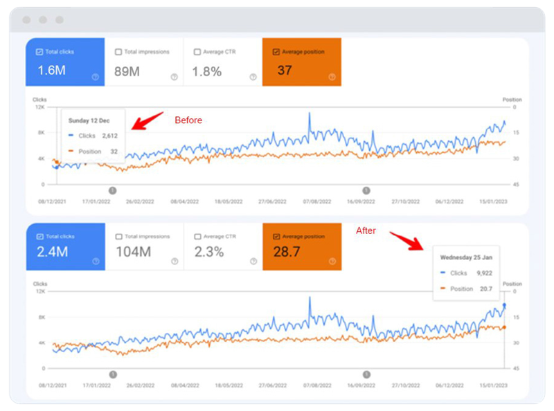The image size is (554, 411).
Task: Click help icon on 2.4M Total clicks card
Action: [95, 262]
